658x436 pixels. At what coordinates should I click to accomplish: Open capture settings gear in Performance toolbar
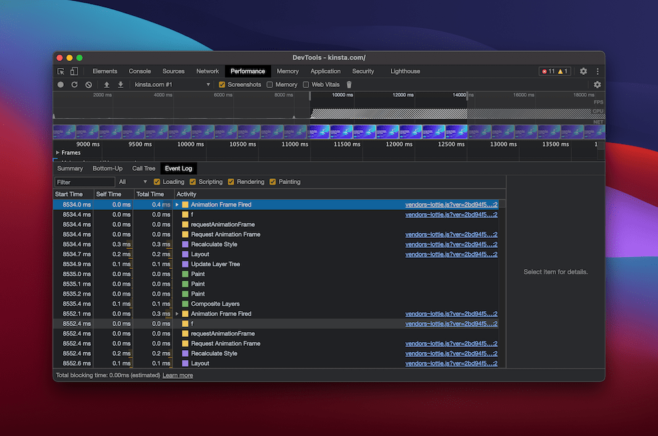[597, 85]
